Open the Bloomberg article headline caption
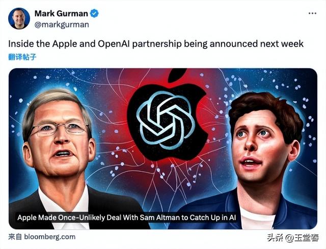 tap(127, 217)
